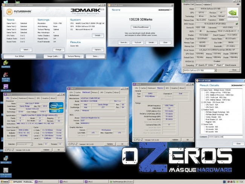Switch to TechPowerUp GPU-Z taskbar item
Viewport: 245px width, 184px height.
tap(121, 182)
